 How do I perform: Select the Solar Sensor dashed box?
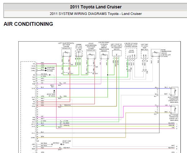tap(131, 53)
